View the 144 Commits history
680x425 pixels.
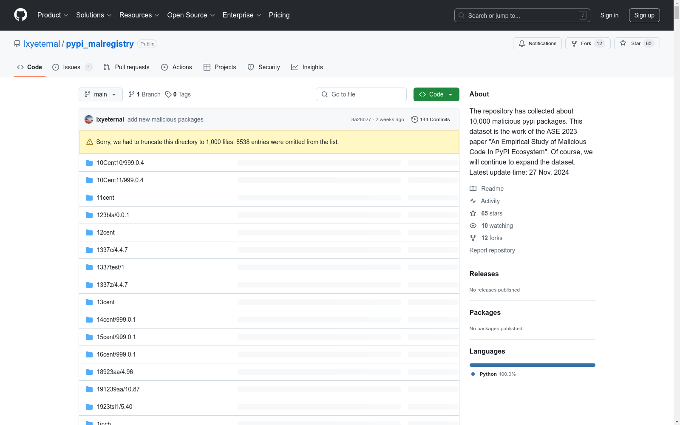tap(431, 119)
